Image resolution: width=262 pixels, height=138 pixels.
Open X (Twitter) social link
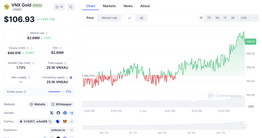click(x=52, y=113)
